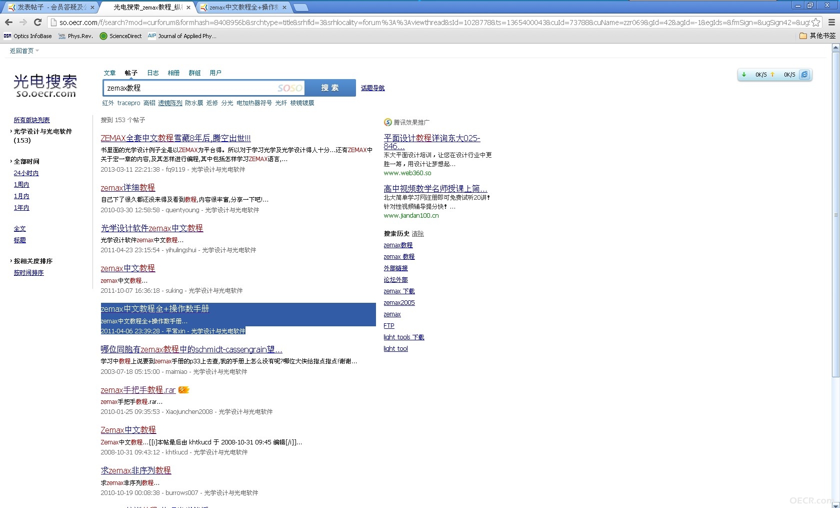
Task: Click the hot-post icon beside zemax手把手教程.rar
Action: click(x=184, y=390)
